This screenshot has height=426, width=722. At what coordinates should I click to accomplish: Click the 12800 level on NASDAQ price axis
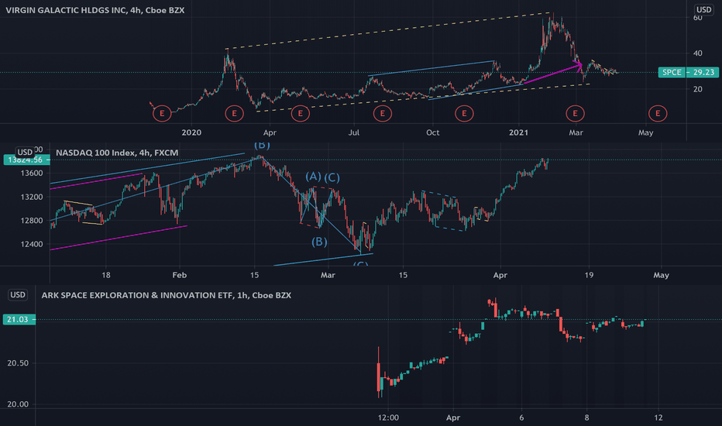[x=32, y=221]
